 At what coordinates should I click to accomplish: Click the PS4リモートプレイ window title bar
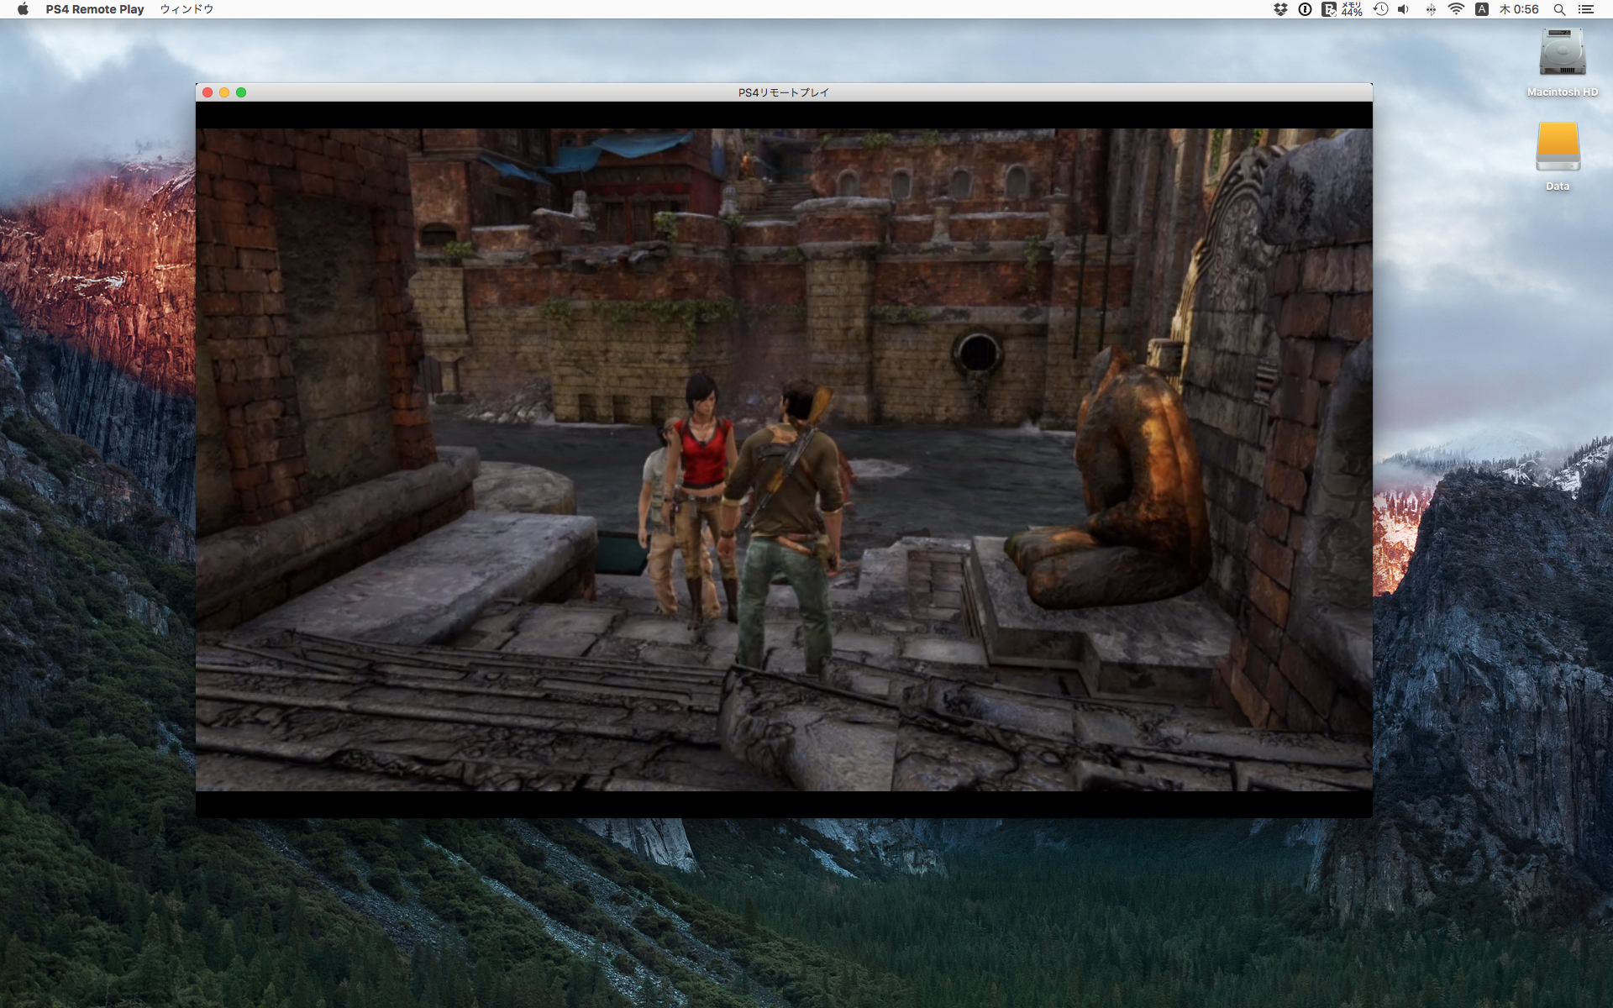point(783,92)
